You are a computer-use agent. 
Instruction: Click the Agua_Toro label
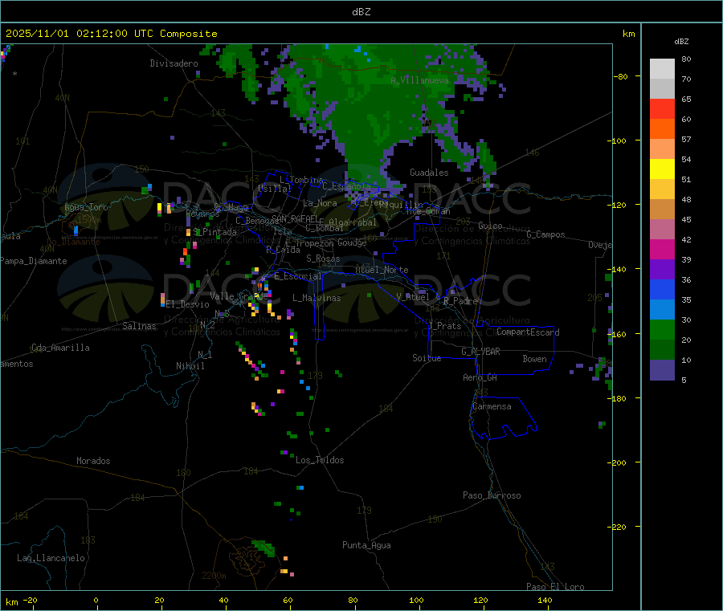pos(86,207)
